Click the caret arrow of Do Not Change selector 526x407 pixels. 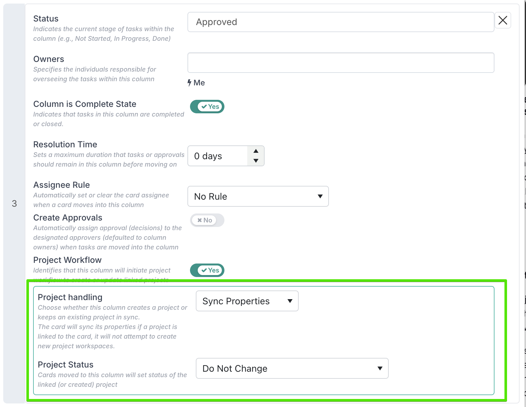tap(380, 368)
